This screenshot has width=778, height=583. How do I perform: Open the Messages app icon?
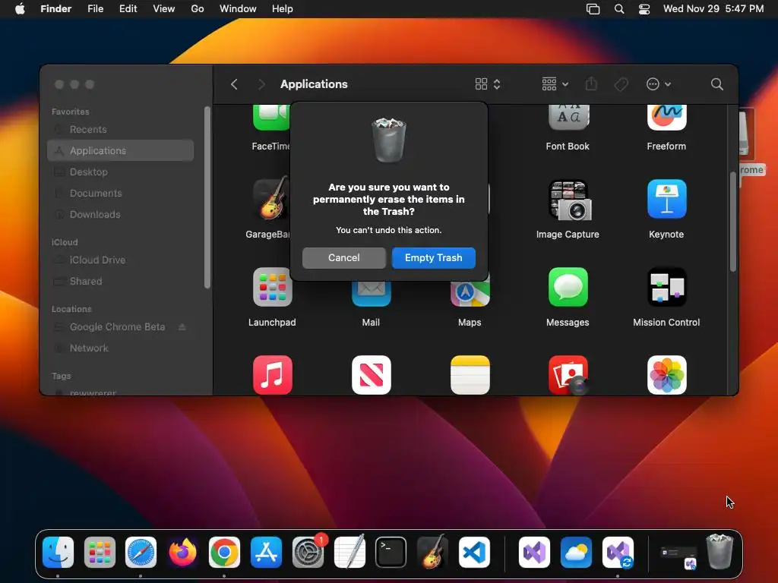click(x=568, y=287)
